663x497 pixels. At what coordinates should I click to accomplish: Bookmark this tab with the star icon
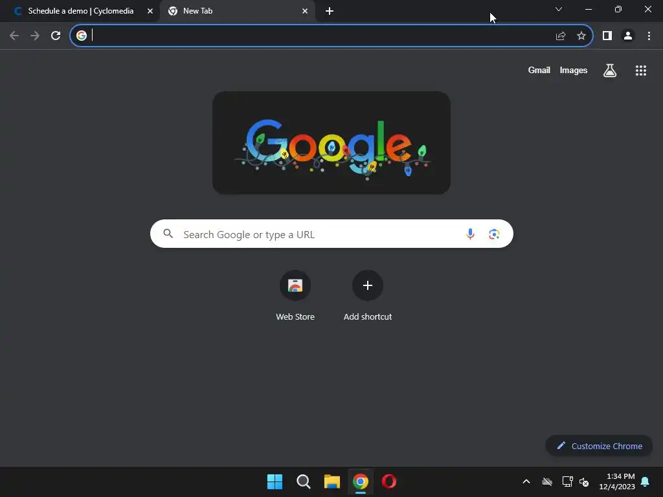tap(581, 36)
